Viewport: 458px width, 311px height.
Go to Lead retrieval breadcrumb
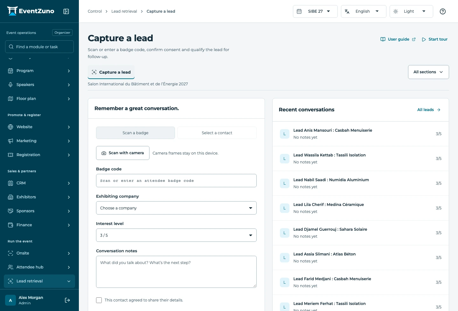pyautogui.click(x=124, y=11)
